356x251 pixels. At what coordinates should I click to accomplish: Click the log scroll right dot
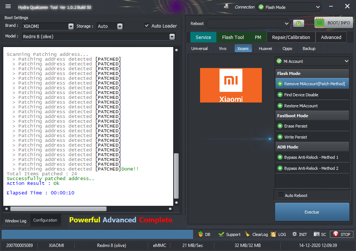point(170,209)
